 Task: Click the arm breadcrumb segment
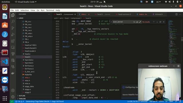(61, 18)
